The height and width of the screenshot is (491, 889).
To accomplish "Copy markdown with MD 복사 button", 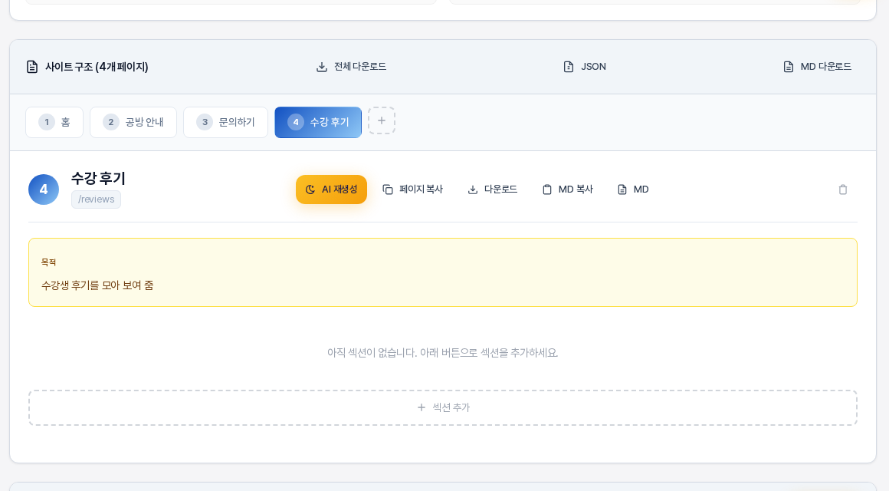I will [568, 189].
